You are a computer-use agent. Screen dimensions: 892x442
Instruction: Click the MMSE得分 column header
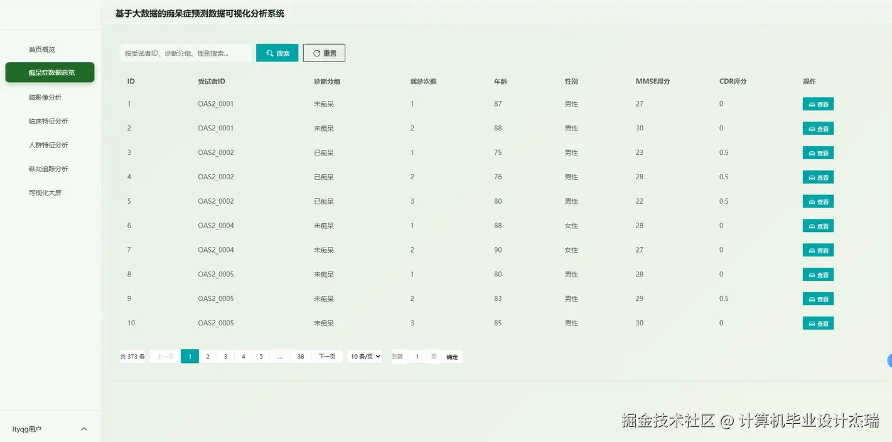pos(653,82)
